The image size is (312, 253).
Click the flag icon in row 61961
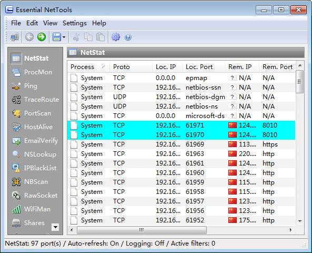(233, 163)
